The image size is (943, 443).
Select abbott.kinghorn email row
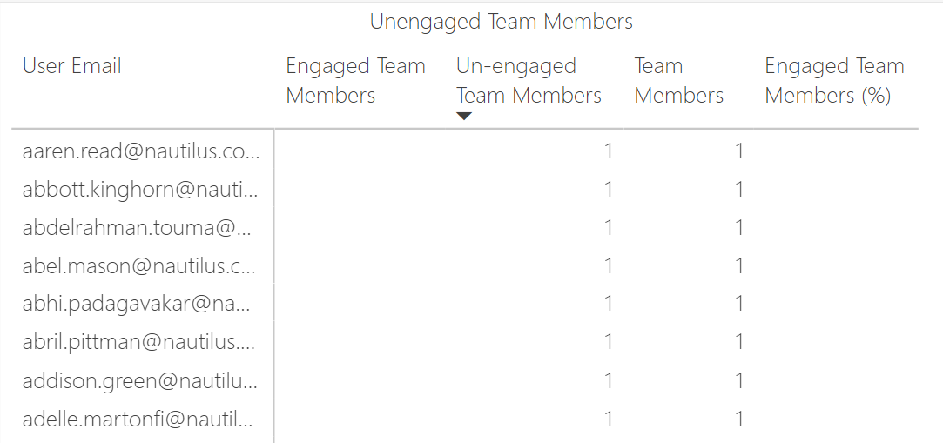tap(141, 190)
